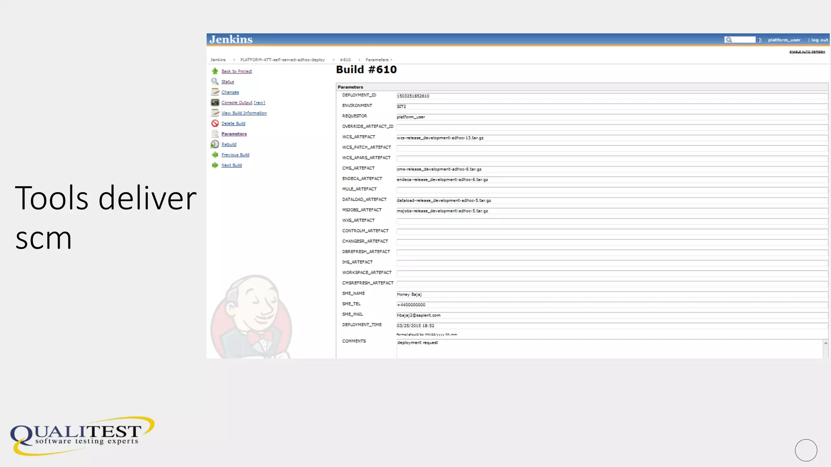Click the CMSREFRESH_ARTEFACT empty field
The width and height of the screenshot is (831, 467).
tap(612, 284)
